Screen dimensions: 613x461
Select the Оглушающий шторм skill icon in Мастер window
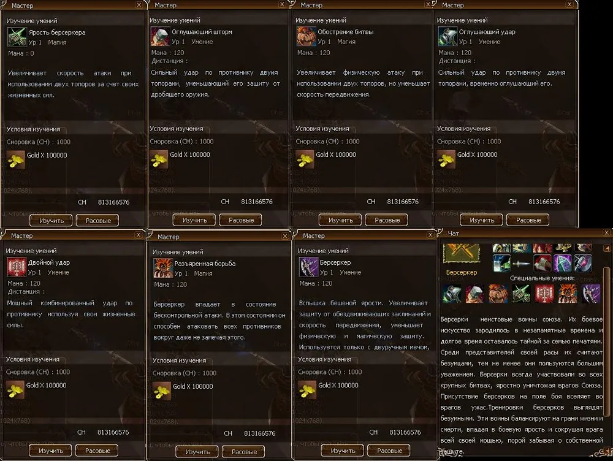(160, 36)
